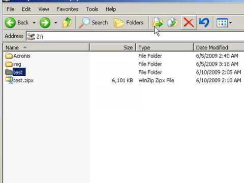Open the View menu
The width and height of the screenshot is (244, 183).
coord(44,9)
